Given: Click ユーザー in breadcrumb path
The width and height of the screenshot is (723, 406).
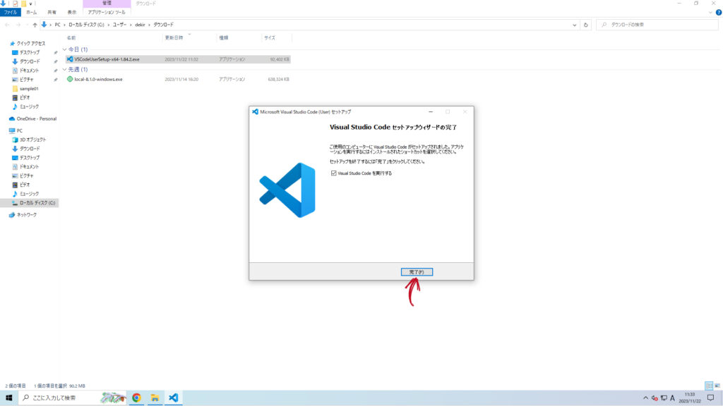Looking at the screenshot, I should click(119, 25).
